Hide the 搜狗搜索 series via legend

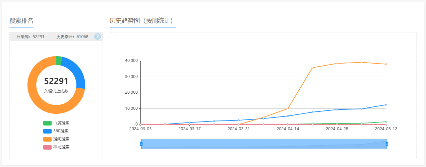point(56,139)
